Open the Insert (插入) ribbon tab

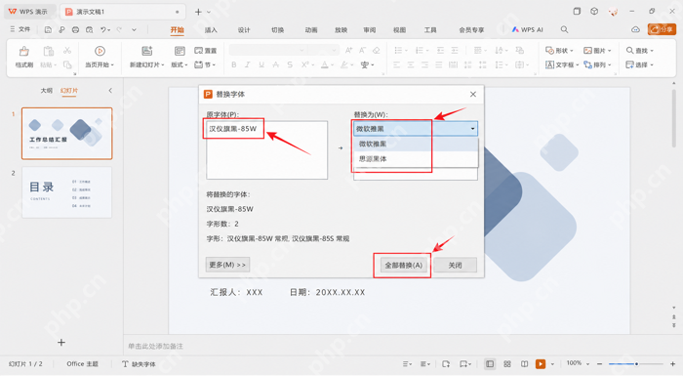pyautogui.click(x=211, y=29)
